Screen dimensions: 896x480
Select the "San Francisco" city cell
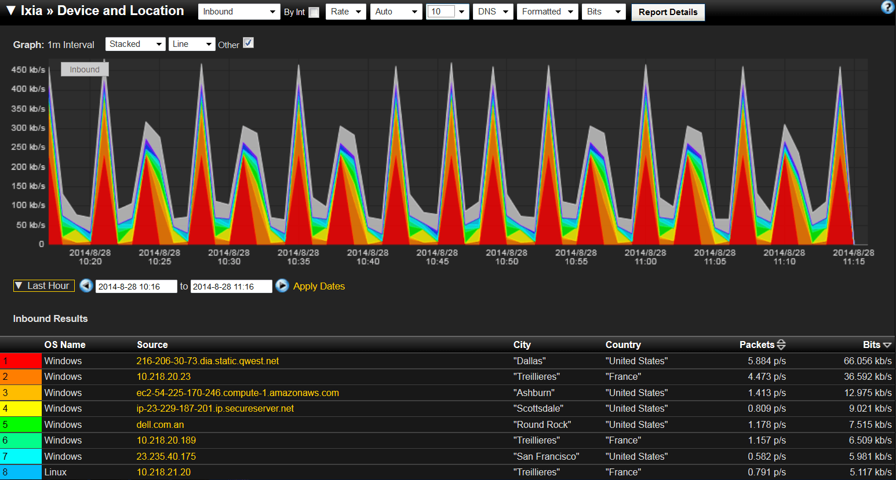point(546,456)
